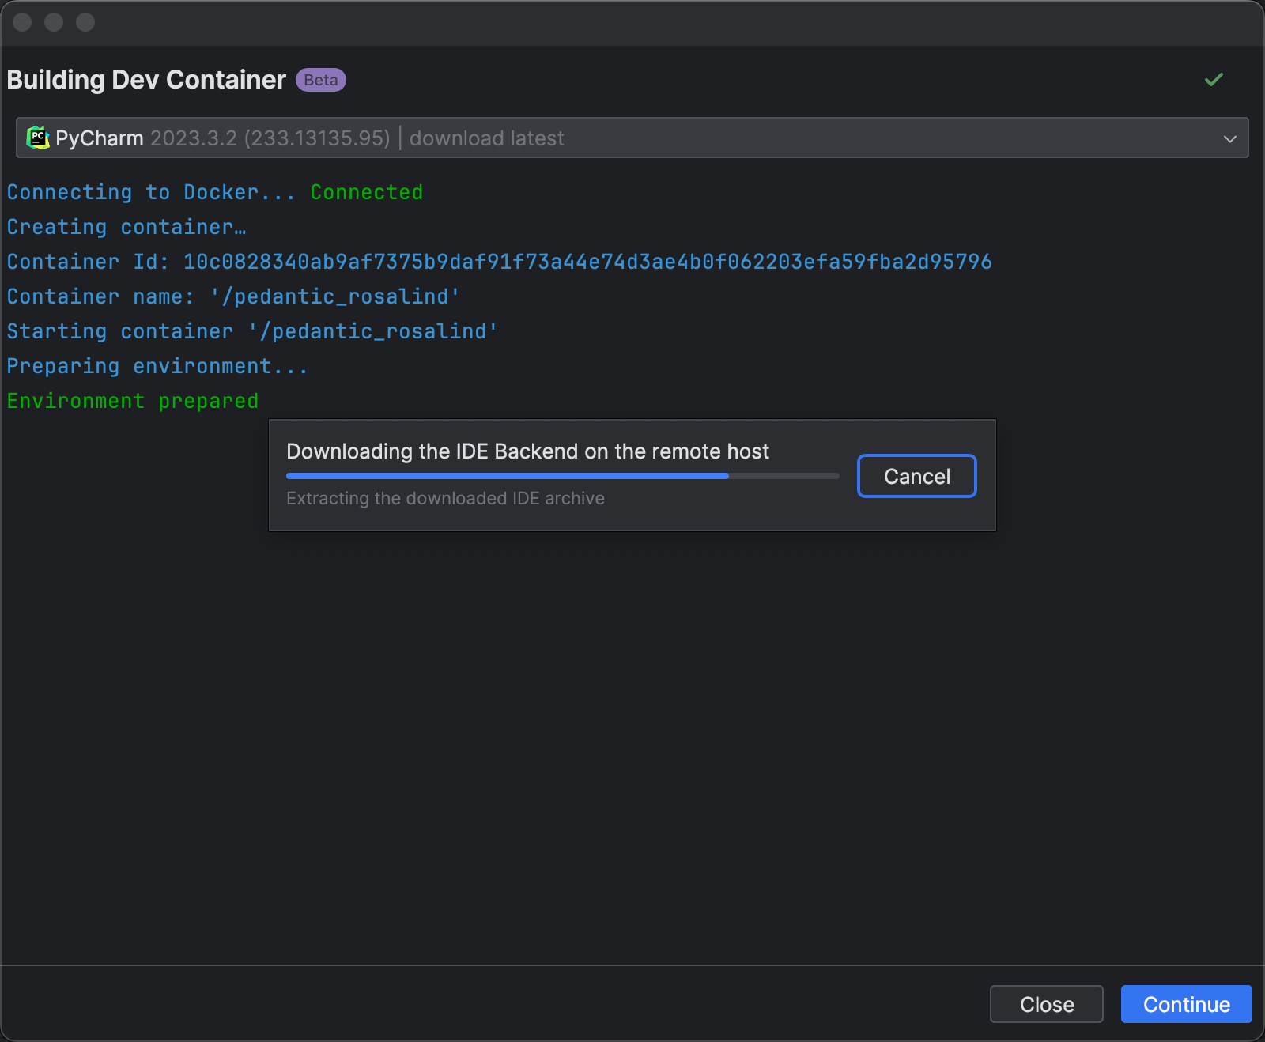Select the Connected status message
1265x1042 pixels.
pos(366,191)
